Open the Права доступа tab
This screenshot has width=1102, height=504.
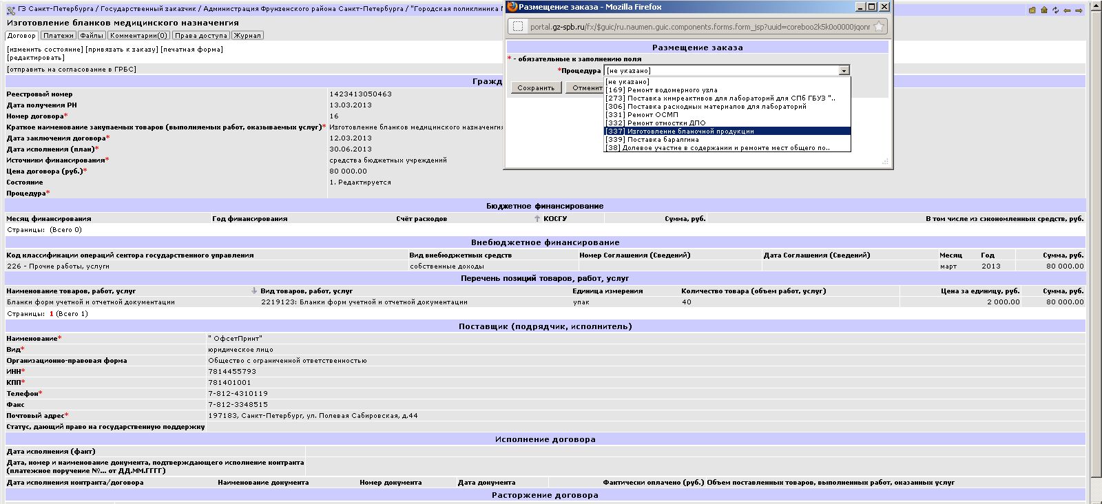point(200,36)
